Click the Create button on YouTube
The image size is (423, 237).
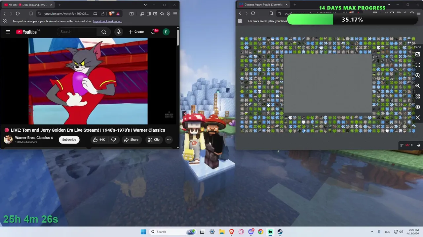tap(136, 32)
